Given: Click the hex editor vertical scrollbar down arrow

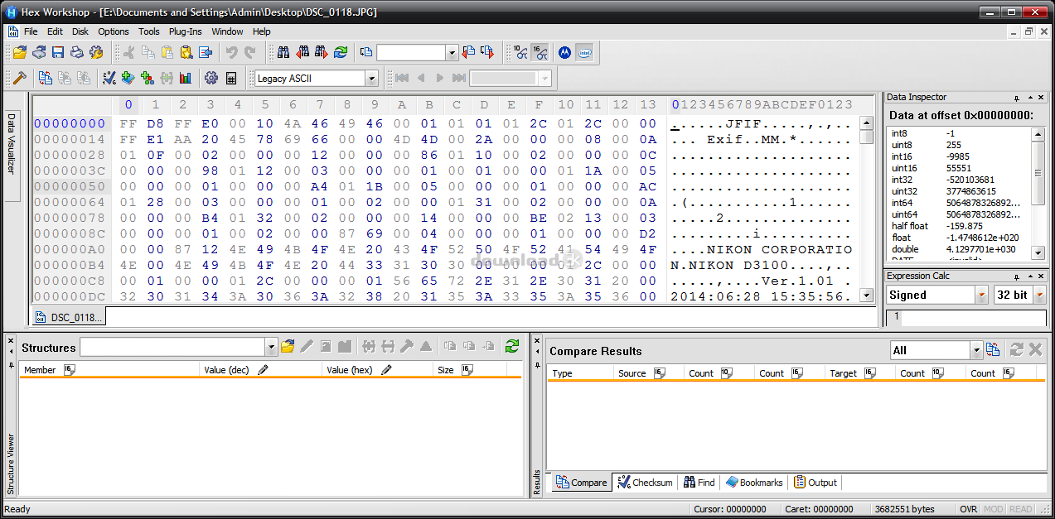Looking at the screenshot, I should 866,296.
